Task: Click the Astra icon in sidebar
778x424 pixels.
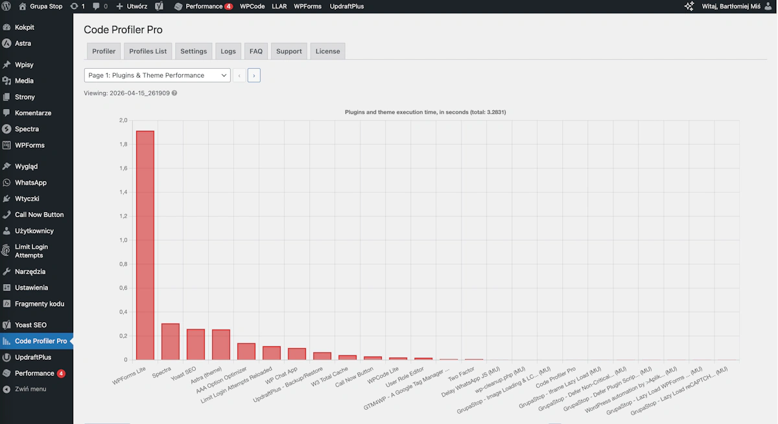Action: click(6, 43)
